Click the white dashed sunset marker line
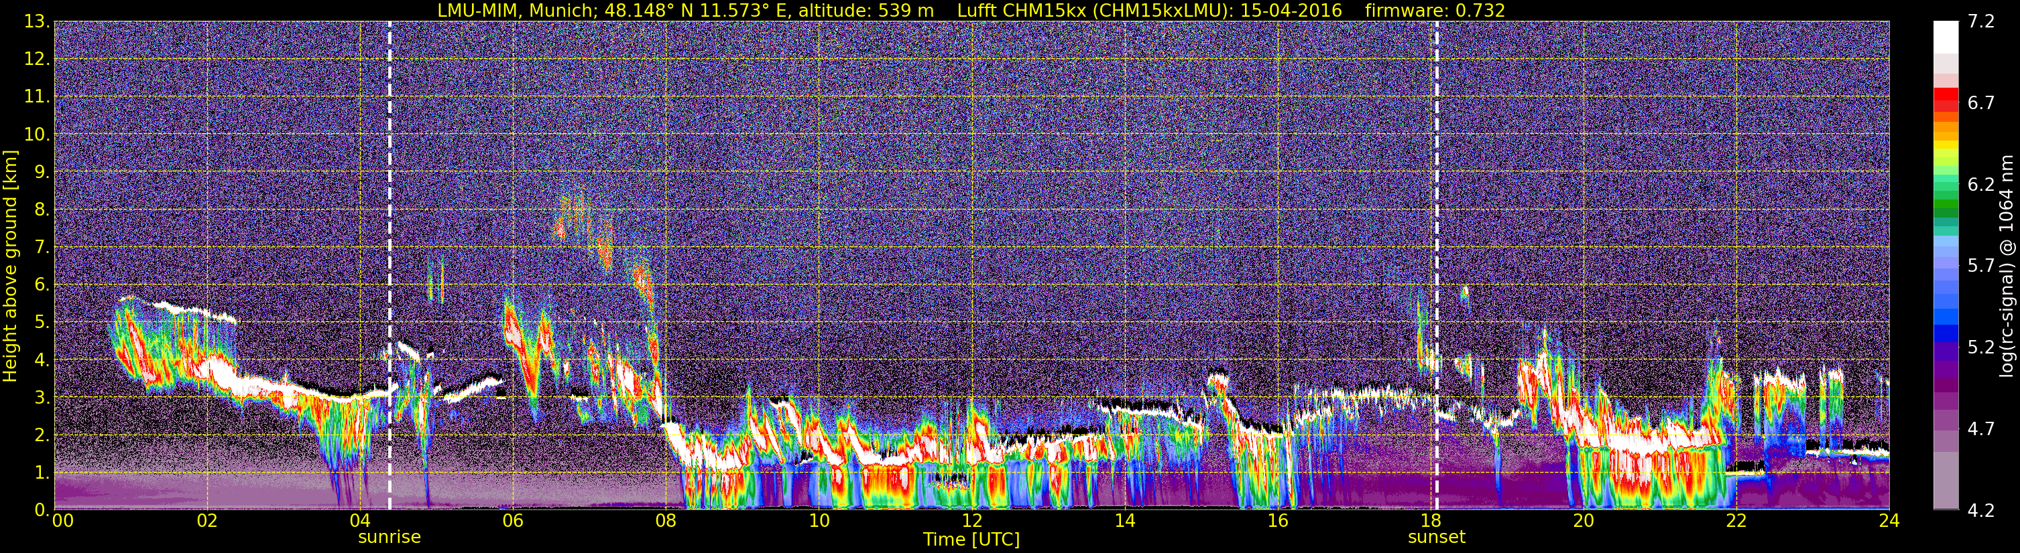Image resolution: width=2020 pixels, height=553 pixels. (1437, 266)
